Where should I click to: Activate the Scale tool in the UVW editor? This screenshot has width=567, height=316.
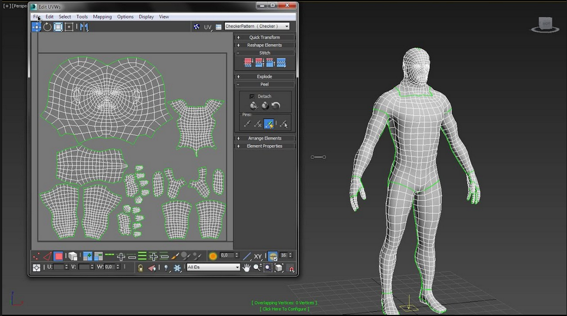(58, 26)
